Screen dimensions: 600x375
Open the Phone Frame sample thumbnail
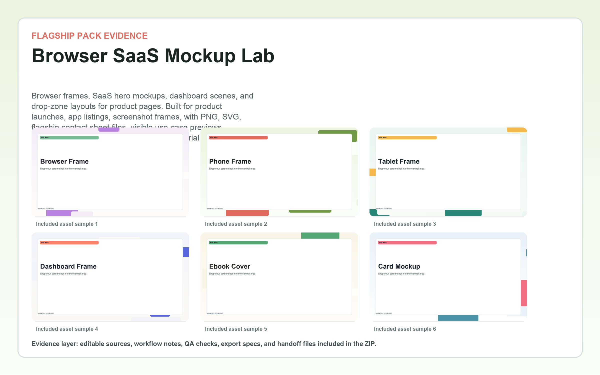279,172
